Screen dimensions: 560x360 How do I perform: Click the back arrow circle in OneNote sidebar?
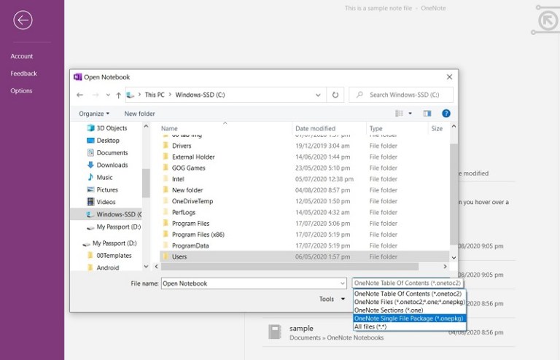pos(23,20)
